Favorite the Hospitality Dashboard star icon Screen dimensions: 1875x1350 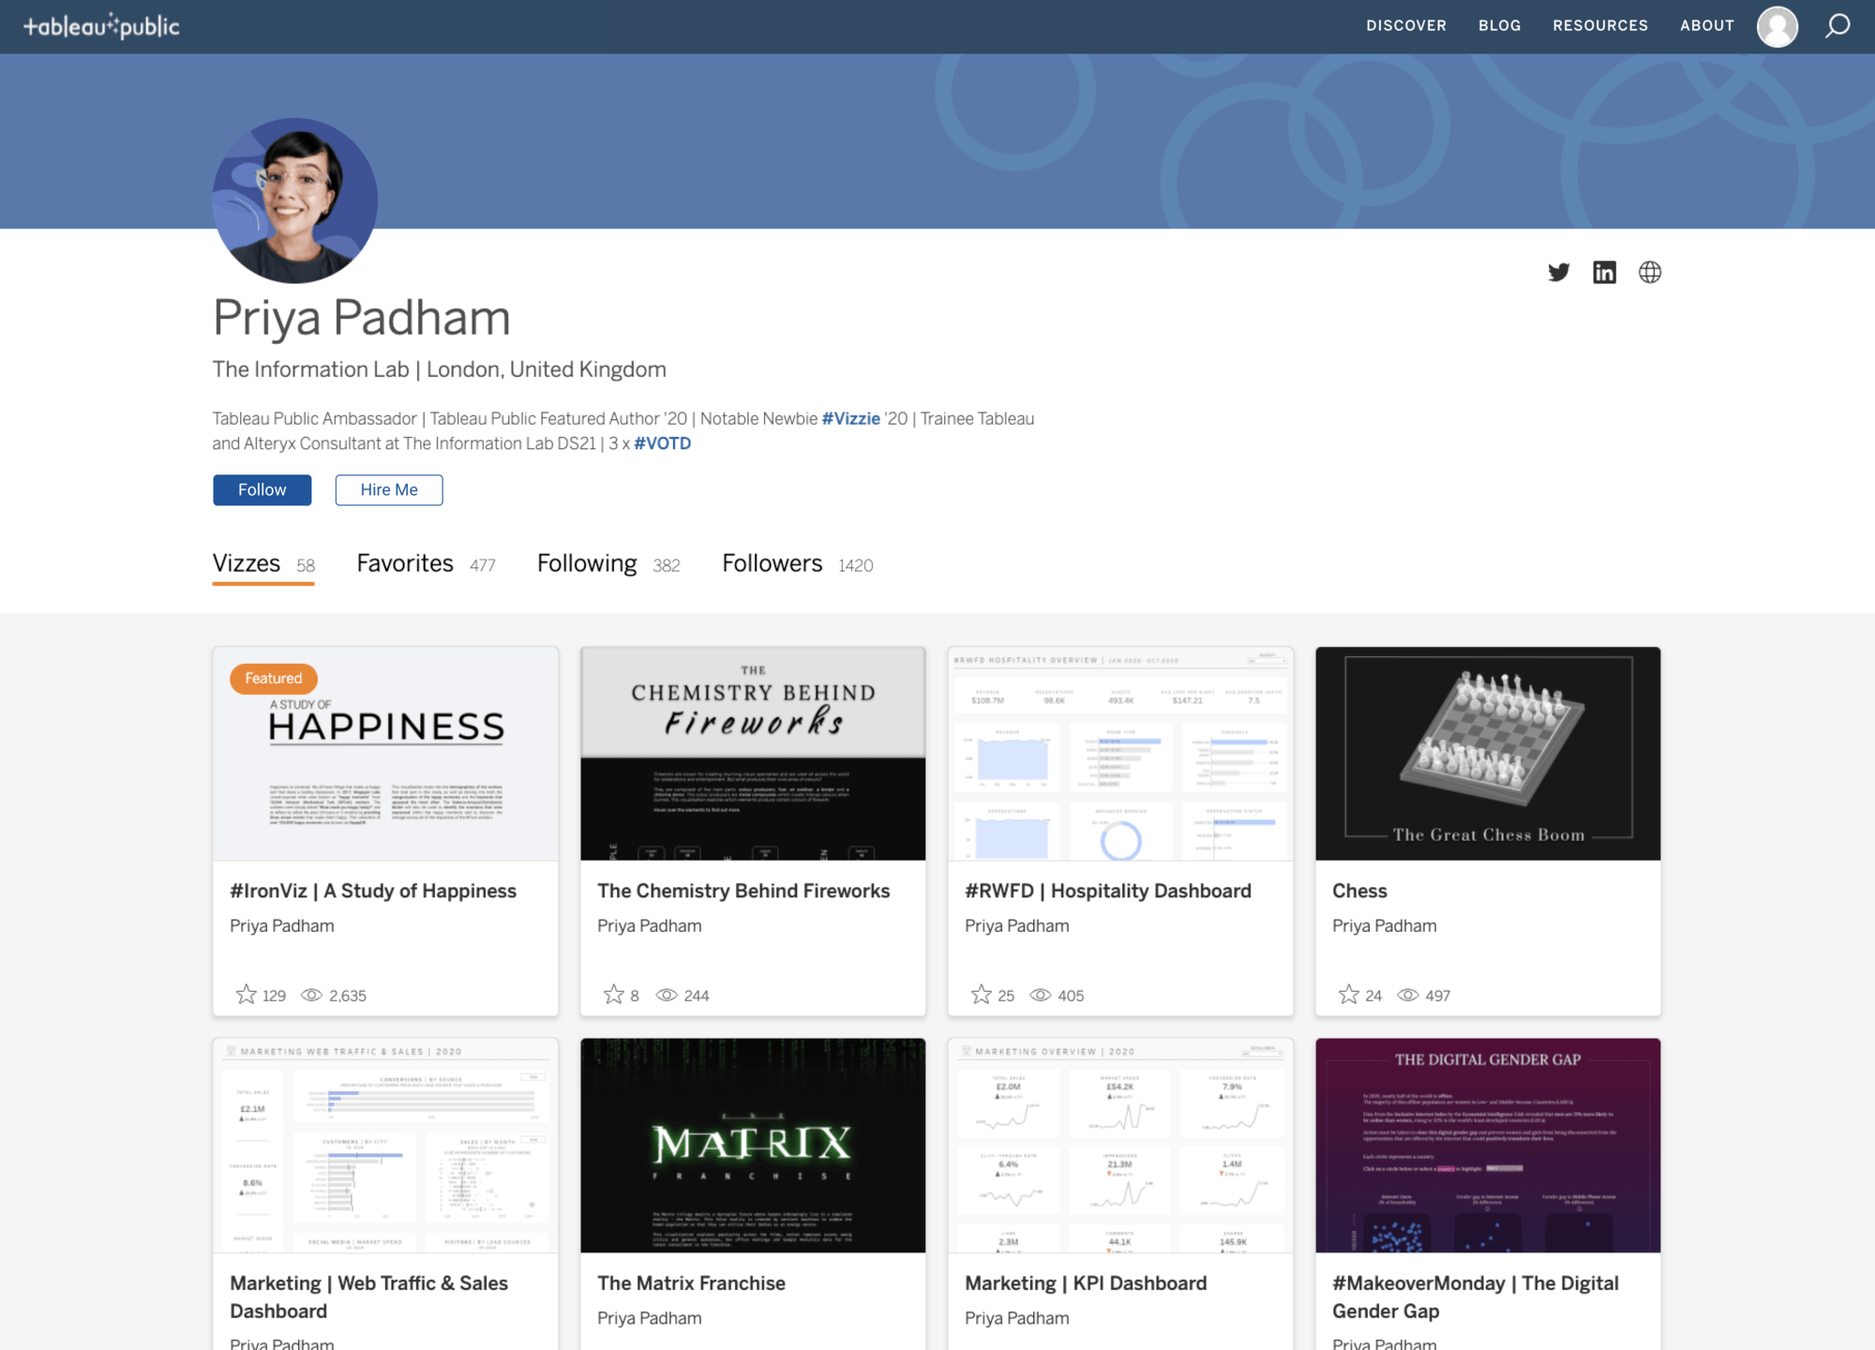982,995
